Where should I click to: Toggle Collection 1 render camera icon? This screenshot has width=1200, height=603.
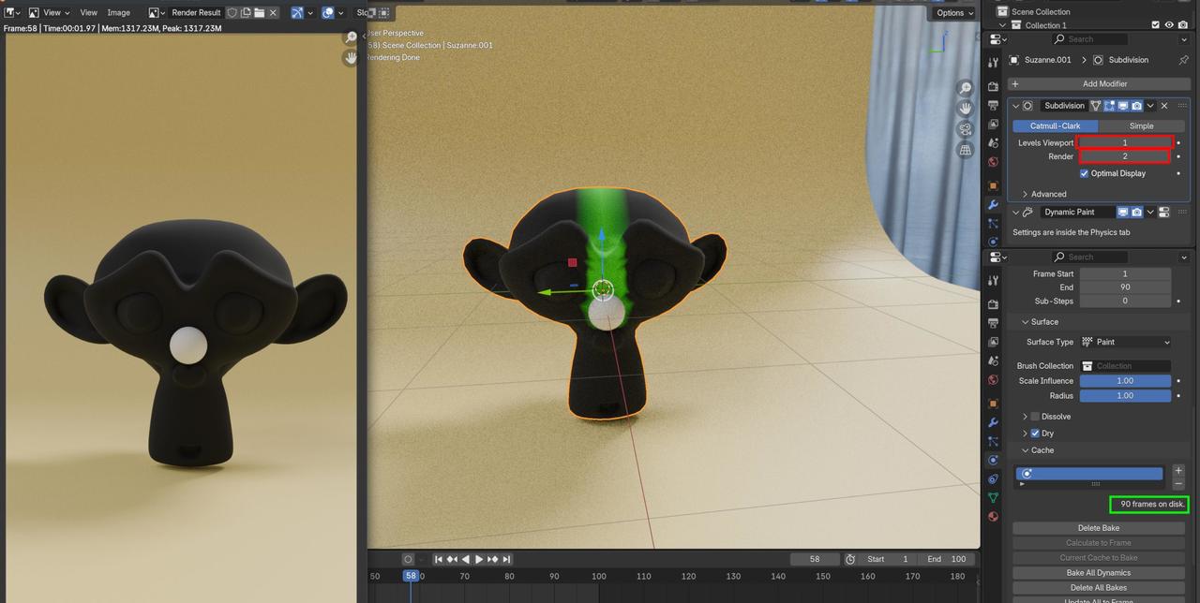pyautogui.click(x=1182, y=25)
